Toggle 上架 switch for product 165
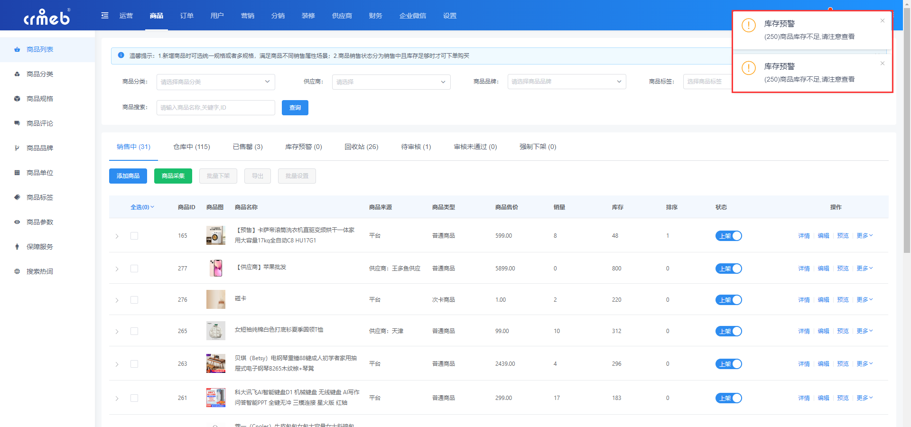The width and height of the screenshot is (911, 427). [x=728, y=236]
